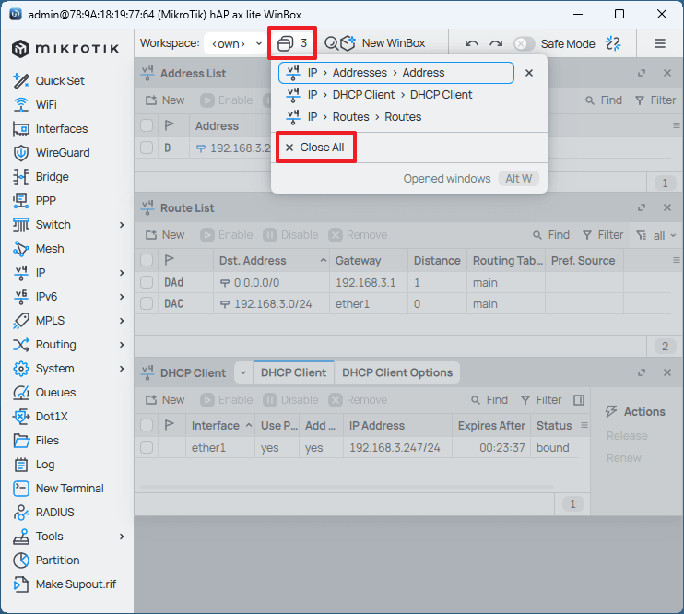Open the WireGuard sidebar icon
This screenshot has height=614, width=684.
(21, 153)
